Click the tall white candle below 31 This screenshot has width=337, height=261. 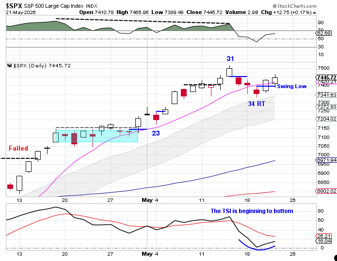coord(229,71)
